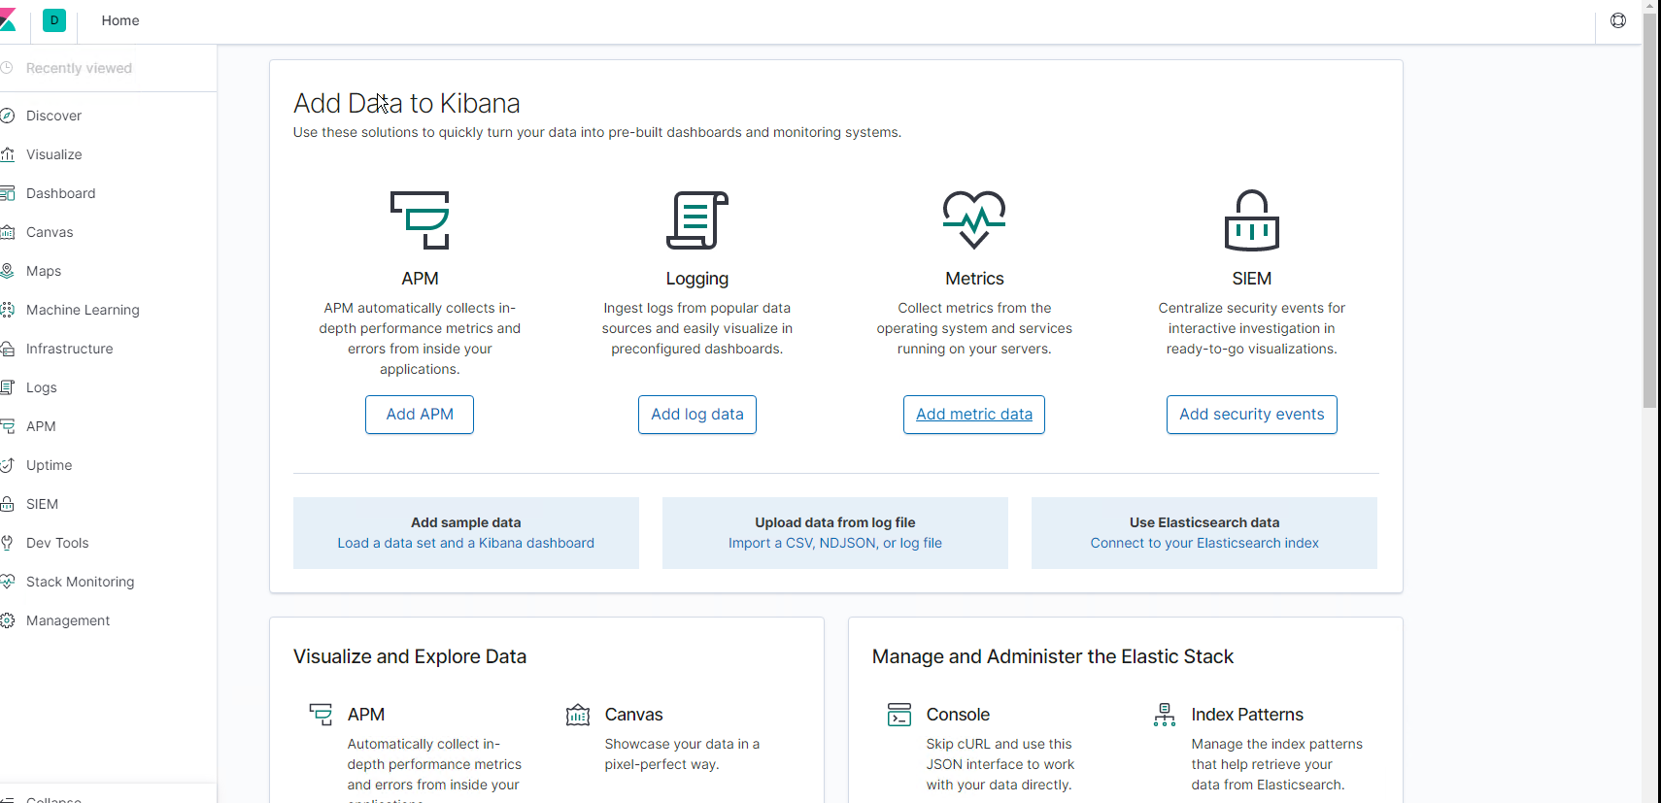Click the Dev Tools icon in sidebar

[7, 543]
